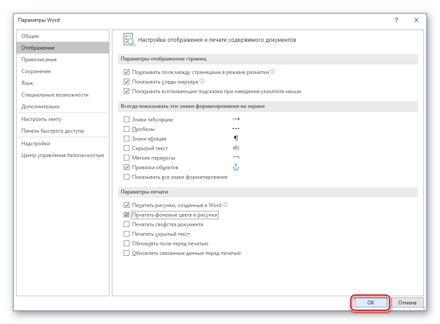440x324 pixels.
Task: Open Центр управления безопасностью category
Action: [x=63, y=155]
